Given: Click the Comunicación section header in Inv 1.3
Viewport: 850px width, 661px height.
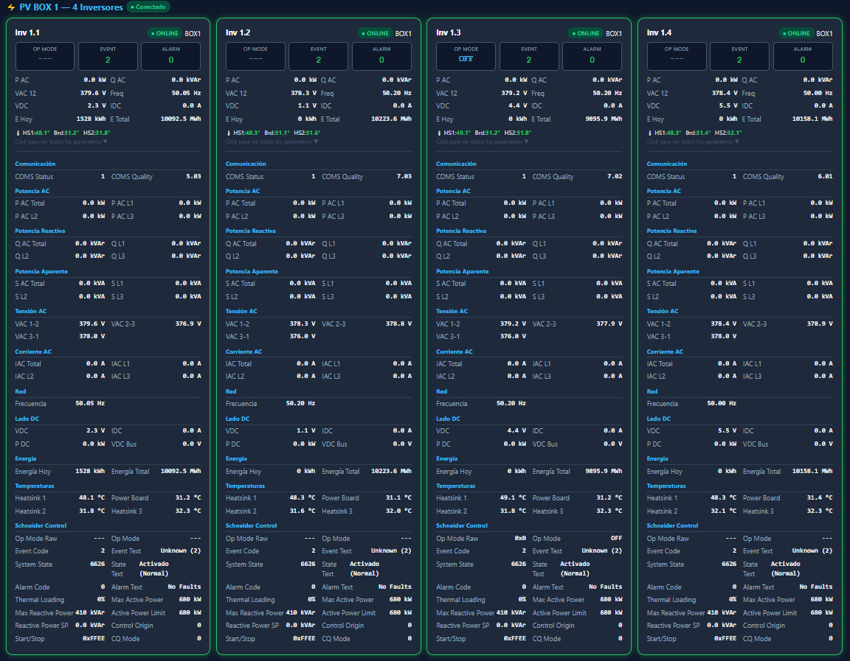Looking at the screenshot, I should (457, 164).
